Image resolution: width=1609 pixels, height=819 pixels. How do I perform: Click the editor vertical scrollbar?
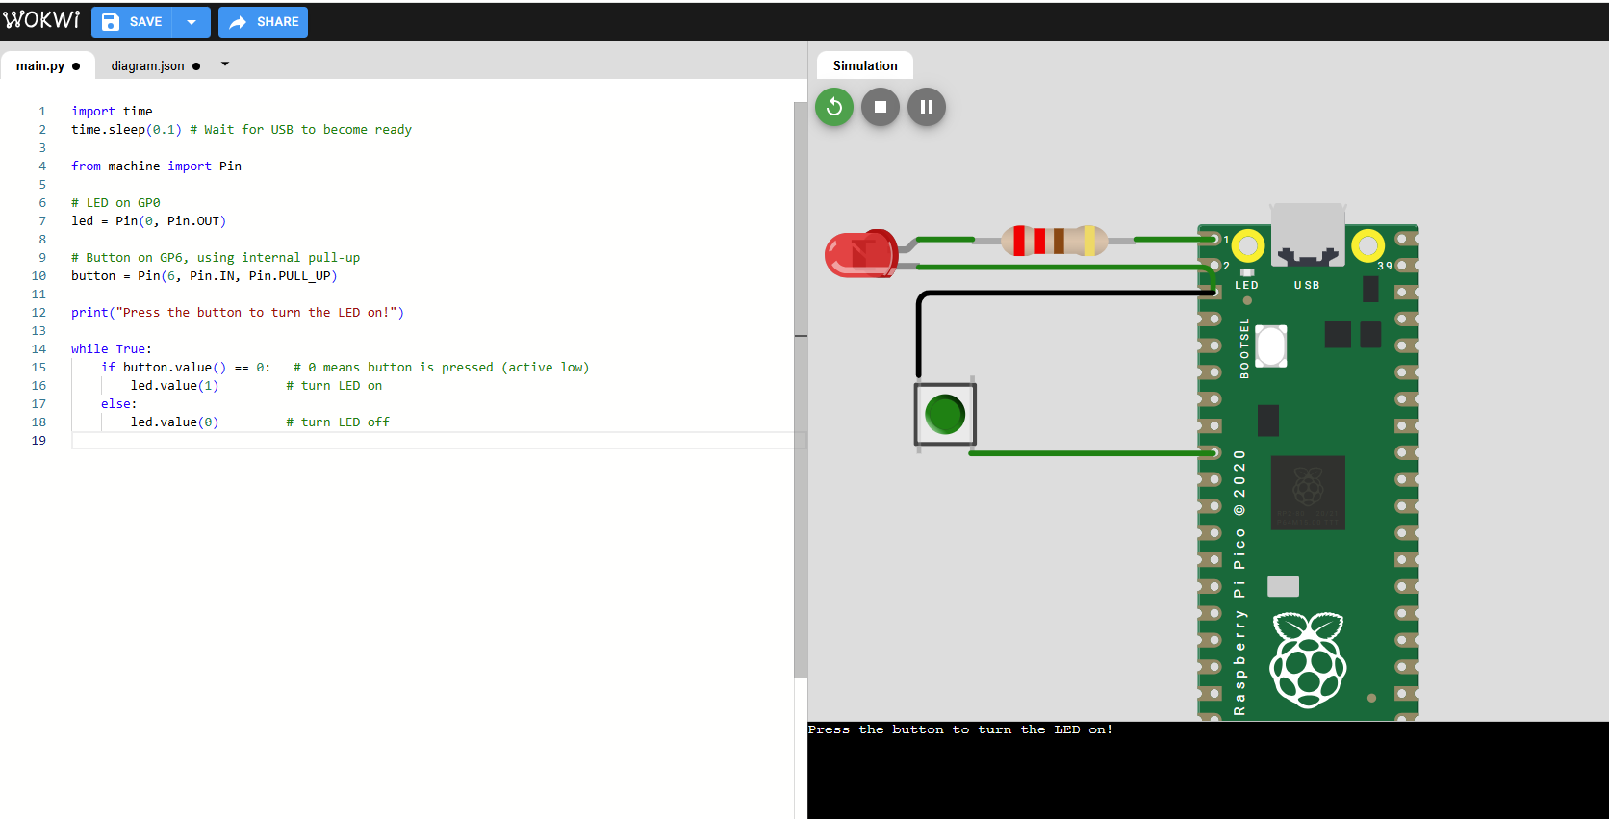[x=800, y=385]
